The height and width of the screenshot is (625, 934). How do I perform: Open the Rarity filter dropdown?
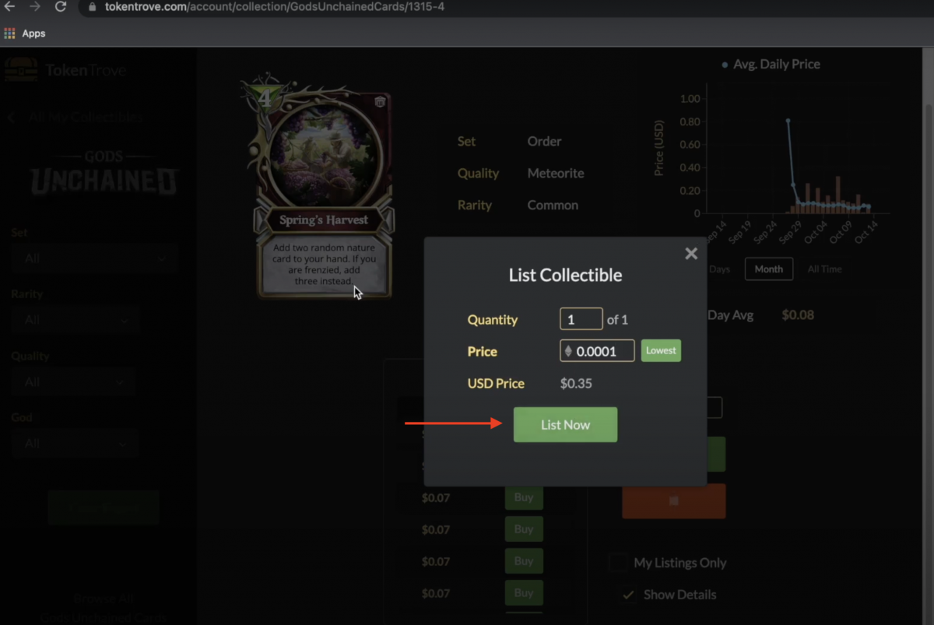pyautogui.click(x=75, y=319)
